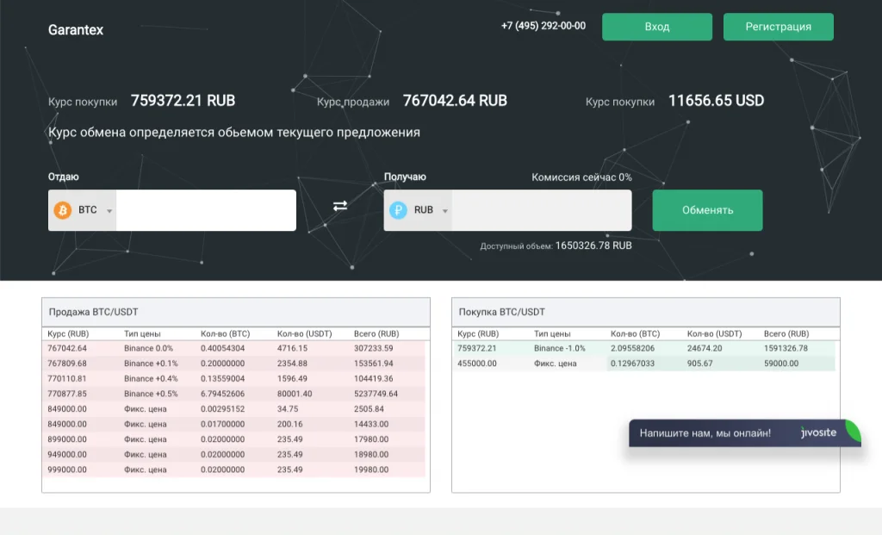This screenshot has width=882, height=535.
Task: Click Всего (RUB) column header in buy table
Action: pos(786,333)
